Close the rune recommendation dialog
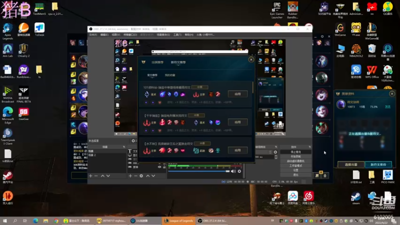The image size is (400, 225). 251,59
